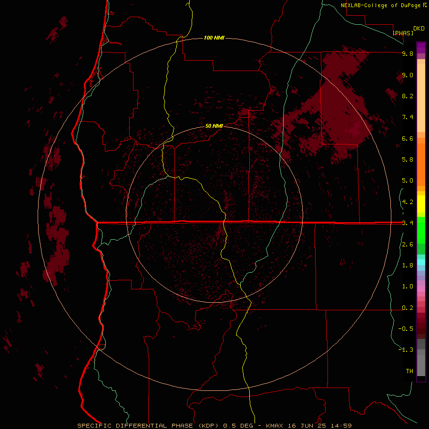
Task: Pick the yellow segment of the color bar
Action: coord(421,204)
